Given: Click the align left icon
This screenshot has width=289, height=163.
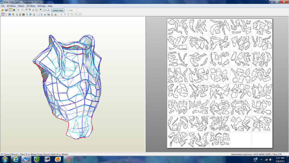Looking at the screenshot, I should (62, 14).
